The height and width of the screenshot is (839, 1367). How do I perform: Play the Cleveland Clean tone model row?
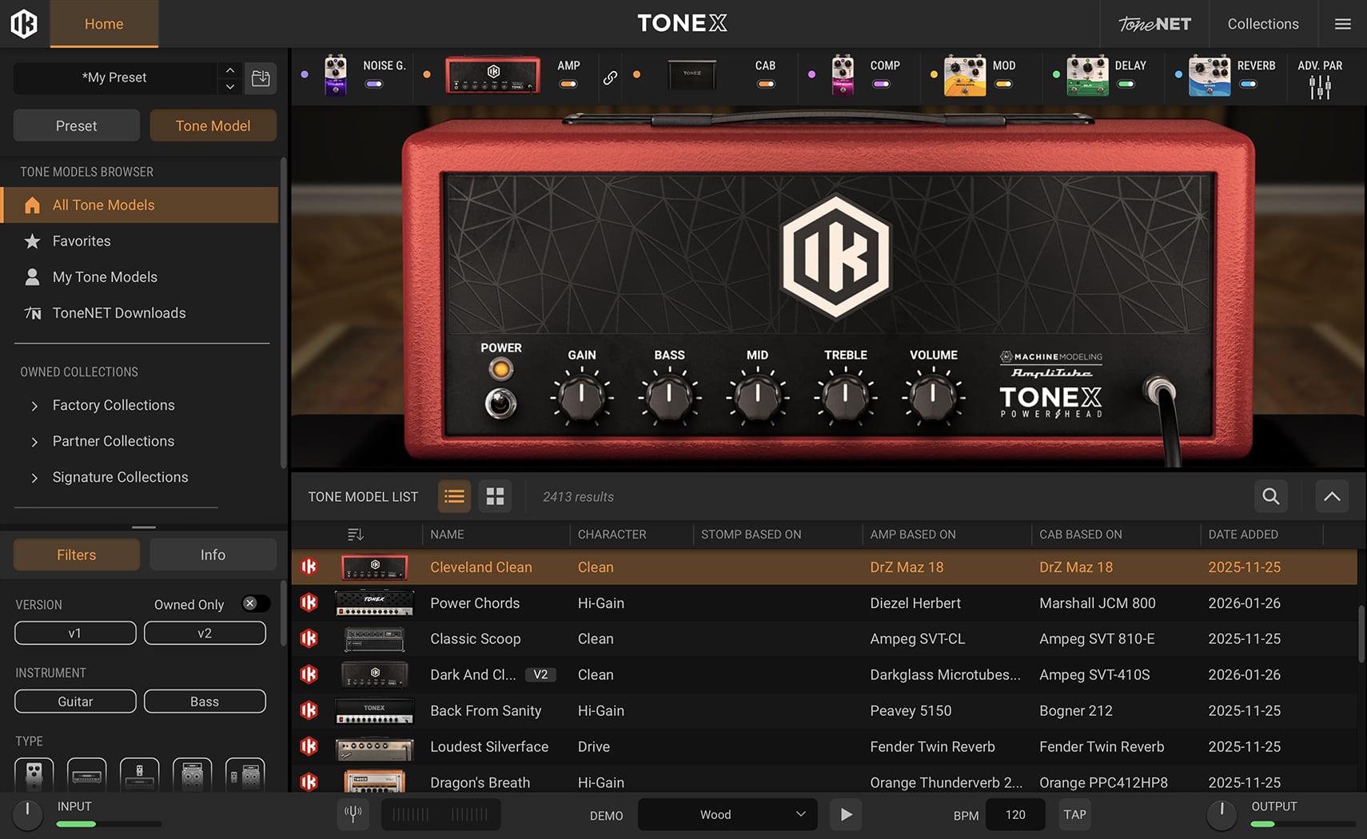tap(480, 567)
